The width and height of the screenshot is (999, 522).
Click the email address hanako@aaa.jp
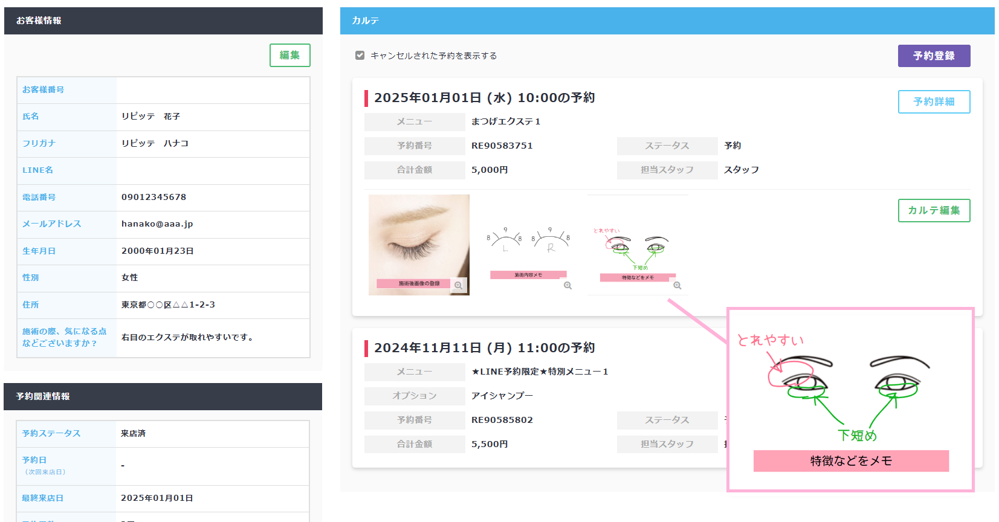tap(157, 224)
